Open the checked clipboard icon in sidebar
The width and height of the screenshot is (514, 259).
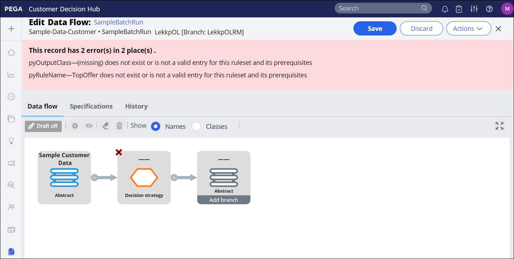[11, 252]
